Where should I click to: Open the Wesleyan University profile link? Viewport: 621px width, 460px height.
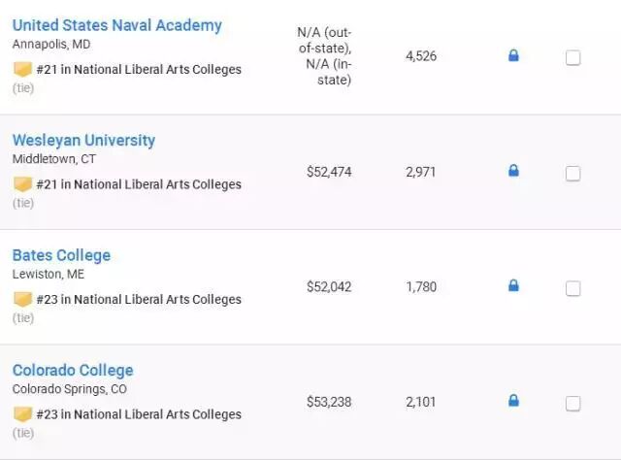point(83,140)
